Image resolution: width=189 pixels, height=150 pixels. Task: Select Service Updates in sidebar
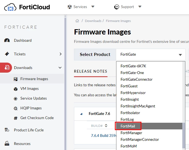[x=34, y=98]
